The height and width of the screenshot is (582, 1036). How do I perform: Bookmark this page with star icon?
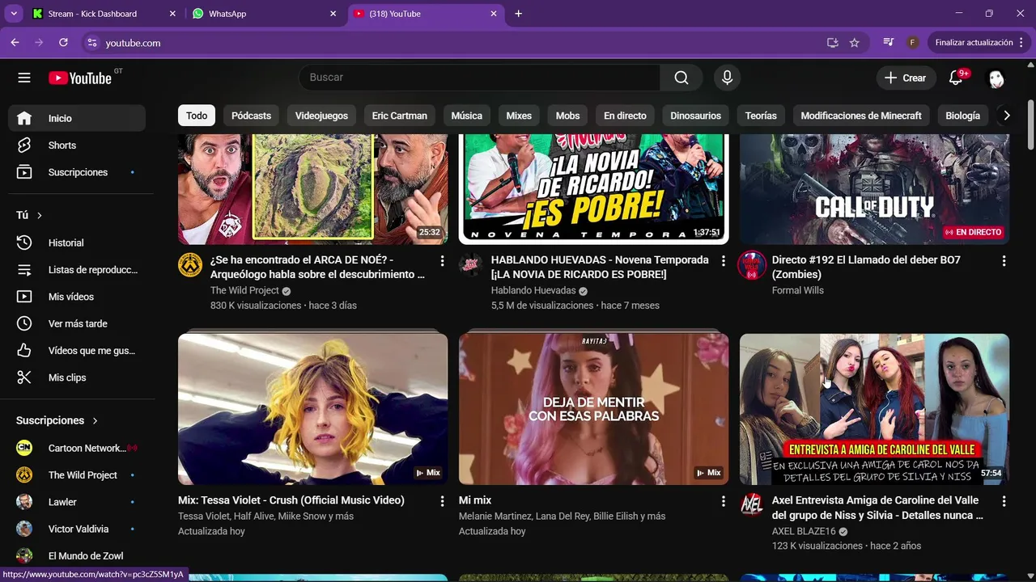click(x=855, y=43)
